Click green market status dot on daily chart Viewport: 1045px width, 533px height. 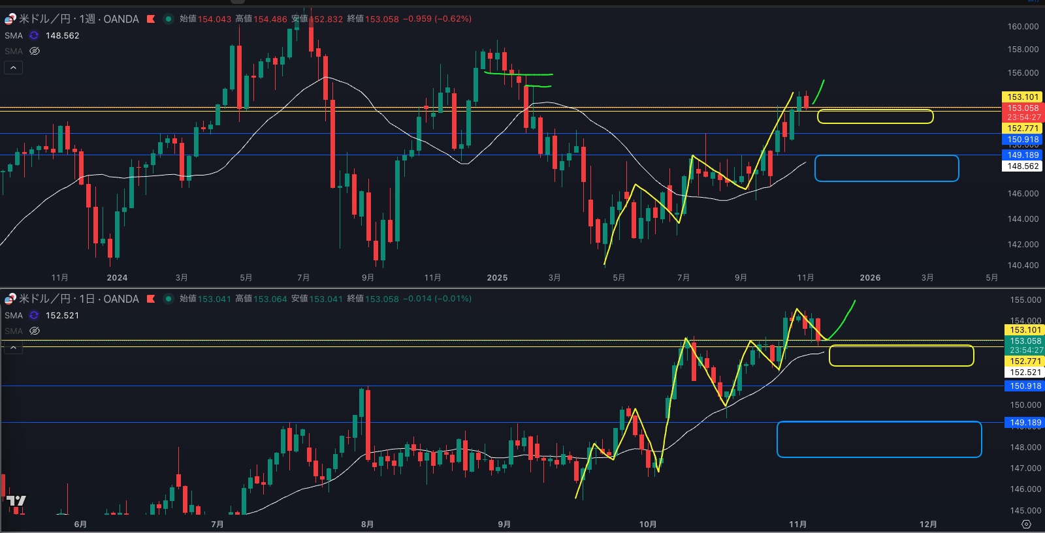click(x=168, y=299)
